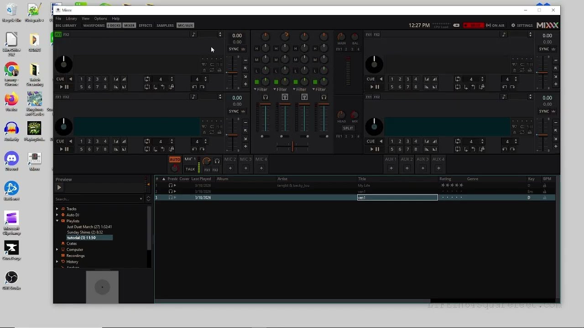Click eject icon in bottom-right deck
Viewport: 584px width, 328px height.
515,133
